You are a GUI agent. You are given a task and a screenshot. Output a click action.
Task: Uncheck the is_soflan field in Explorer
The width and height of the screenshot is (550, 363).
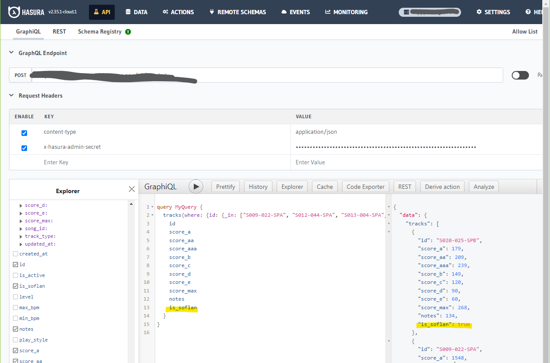point(16,286)
